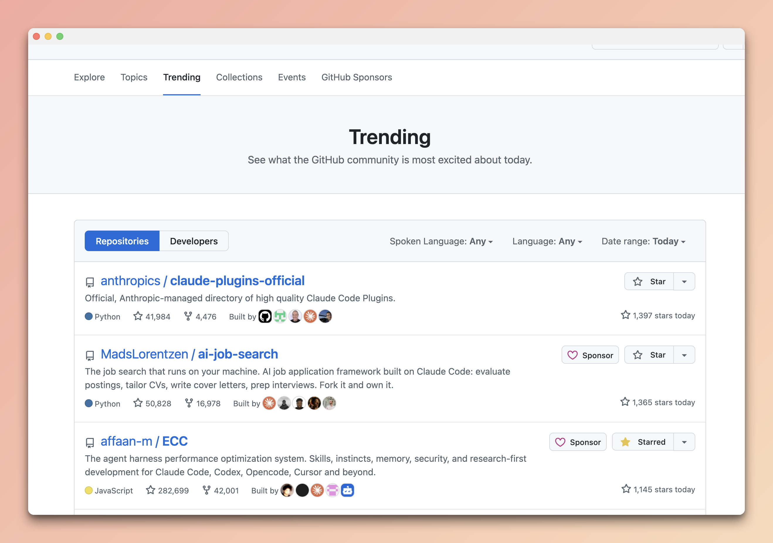View stargazers count 41,984 for claude-plugins-official
Screen dimensions: 773x543
152,316
